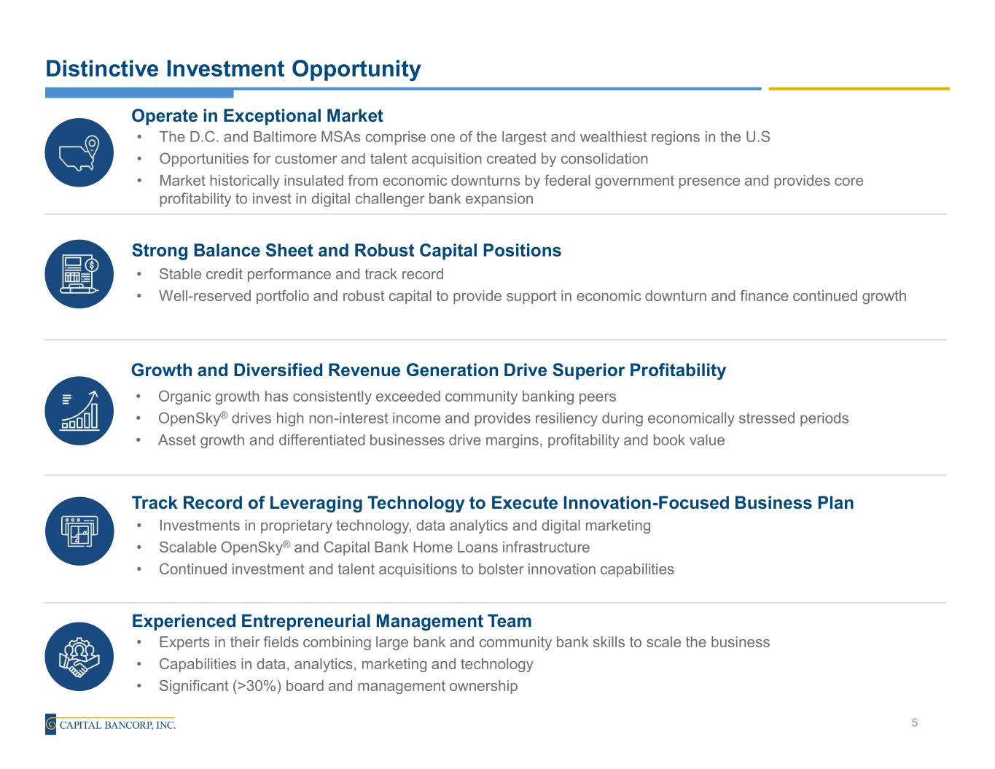Select Experienced Entrepreneurial Management Team heading
Image resolution: width=995 pixels, height=769 pixels.
click(x=332, y=621)
